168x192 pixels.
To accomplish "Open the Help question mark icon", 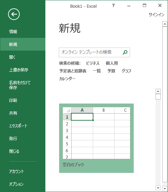I will [x=113, y=5].
